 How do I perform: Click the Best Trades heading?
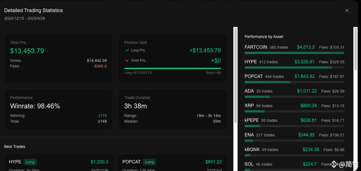[x=15, y=147]
